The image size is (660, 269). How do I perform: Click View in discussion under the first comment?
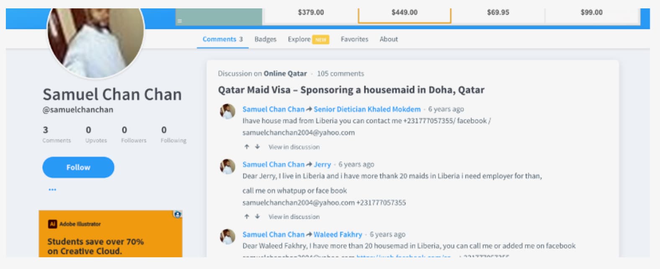click(x=294, y=147)
